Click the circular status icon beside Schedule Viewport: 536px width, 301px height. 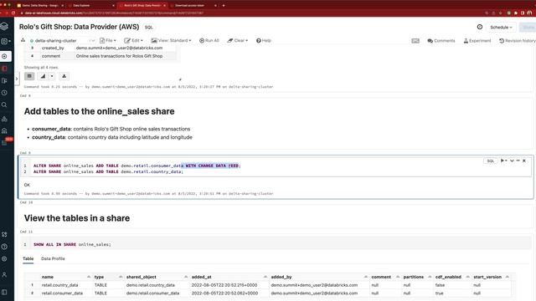(x=480, y=27)
